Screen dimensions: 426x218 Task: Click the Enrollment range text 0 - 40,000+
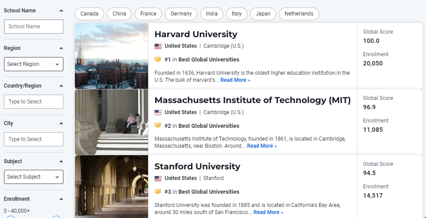click(17, 211)
